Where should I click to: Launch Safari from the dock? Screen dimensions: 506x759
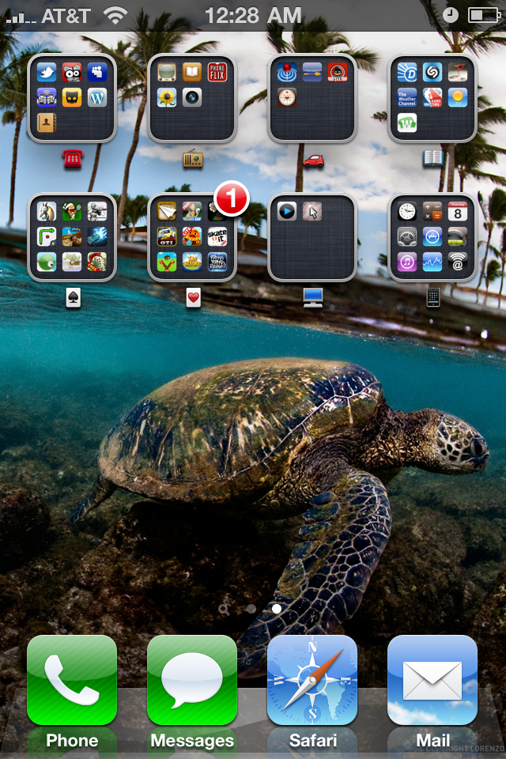[x=312, y=680]
